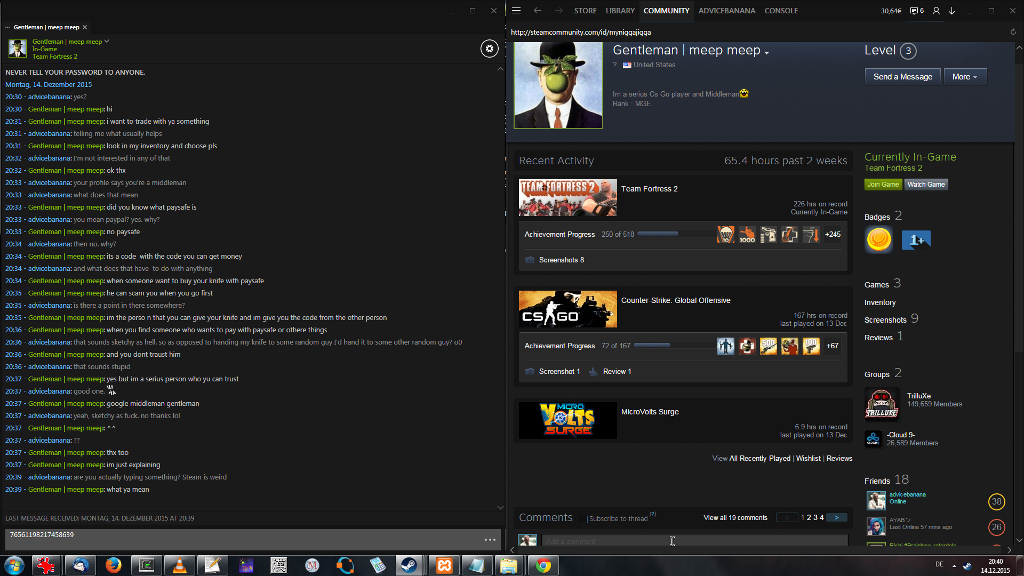Expand the More dropdown button

pyautogui.click(x=965, y=77)
